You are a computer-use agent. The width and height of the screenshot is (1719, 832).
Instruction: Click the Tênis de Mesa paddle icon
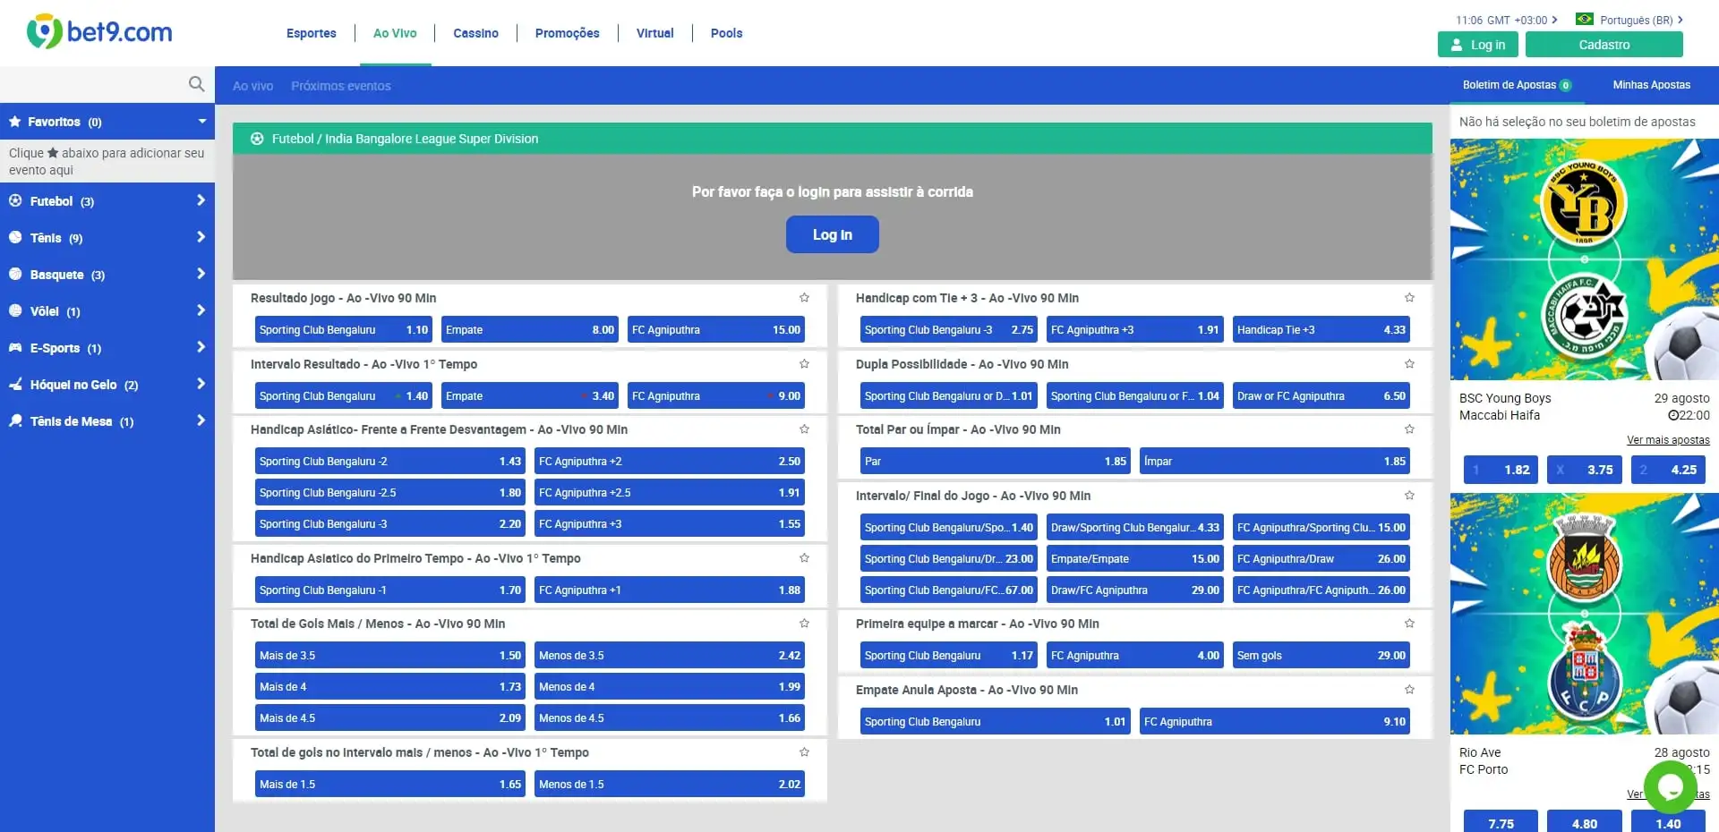(15, 421)
